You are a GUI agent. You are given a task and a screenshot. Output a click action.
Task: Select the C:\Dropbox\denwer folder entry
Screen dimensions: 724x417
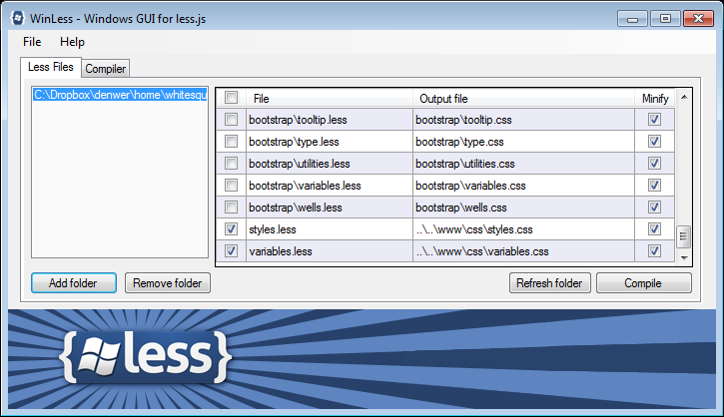coord(120,95)
